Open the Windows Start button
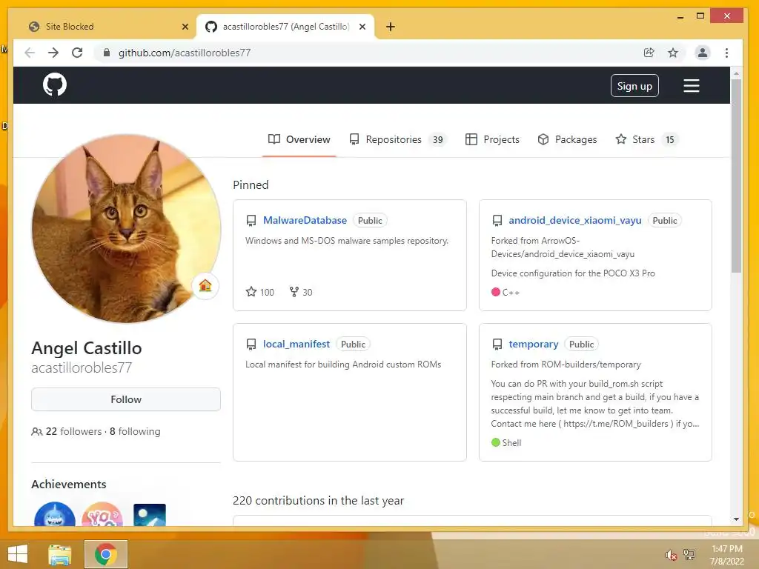This screenshot has width=759, height=569. tap(18, 554)
